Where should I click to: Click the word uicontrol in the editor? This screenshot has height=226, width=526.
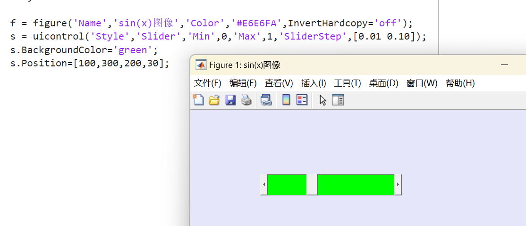[x=59, y=37]
